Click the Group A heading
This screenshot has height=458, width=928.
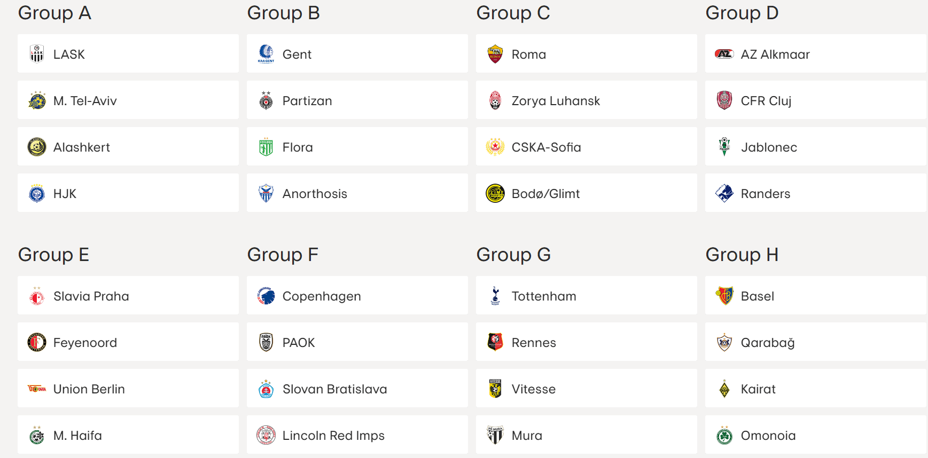tap(54, 13)
